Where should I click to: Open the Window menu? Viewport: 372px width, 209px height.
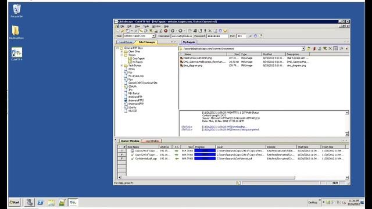pyautogui.click(x=156, y=26)
